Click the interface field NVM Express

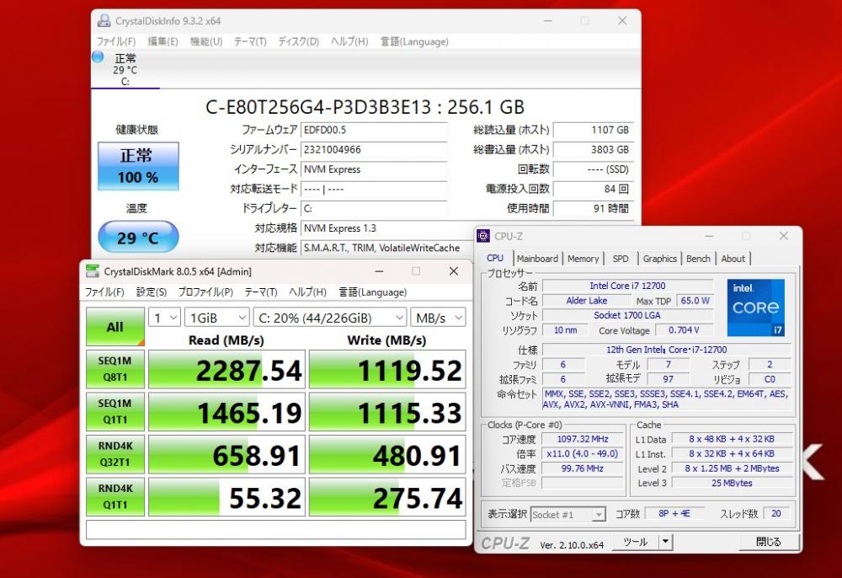pos(374,169)
